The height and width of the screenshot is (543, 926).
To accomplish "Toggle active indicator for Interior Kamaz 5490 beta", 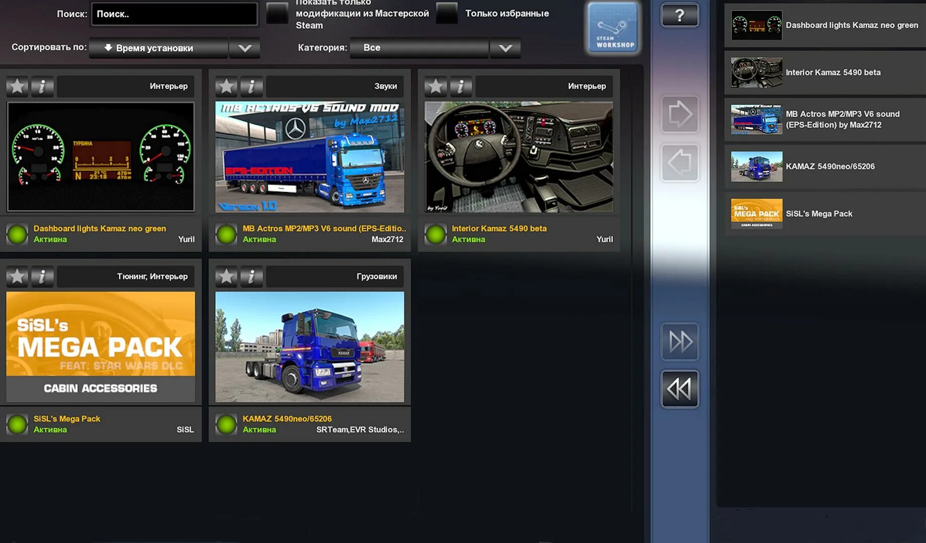I will (436, 234).
